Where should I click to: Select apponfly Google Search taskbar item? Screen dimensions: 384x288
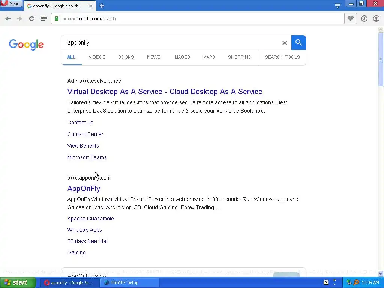(x=69, y=283)
